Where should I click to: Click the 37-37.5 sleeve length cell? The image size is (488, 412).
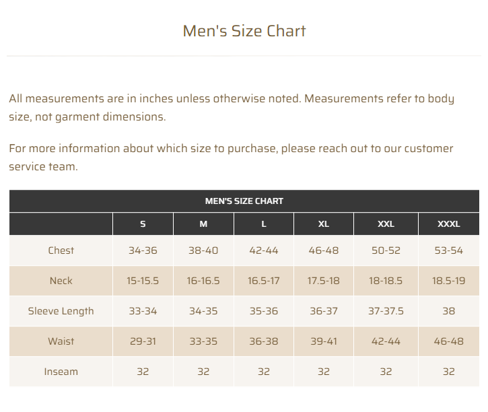386,311
